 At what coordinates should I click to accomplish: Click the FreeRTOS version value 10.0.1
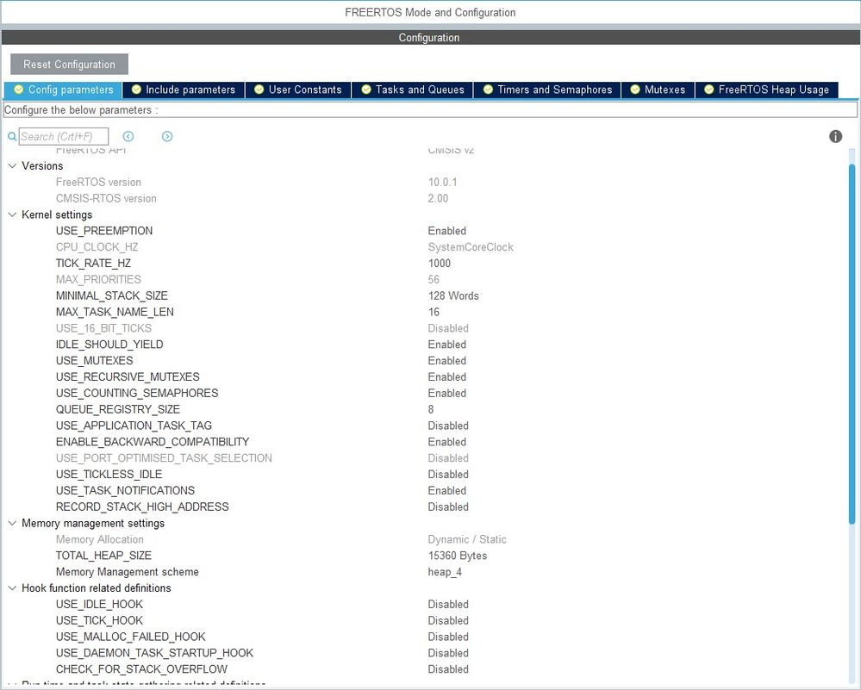point(443,182)
